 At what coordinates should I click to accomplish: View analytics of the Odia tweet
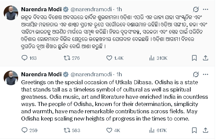(152, 58)
